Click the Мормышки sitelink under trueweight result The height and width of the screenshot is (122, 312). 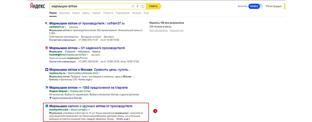(x=56, y=52)
